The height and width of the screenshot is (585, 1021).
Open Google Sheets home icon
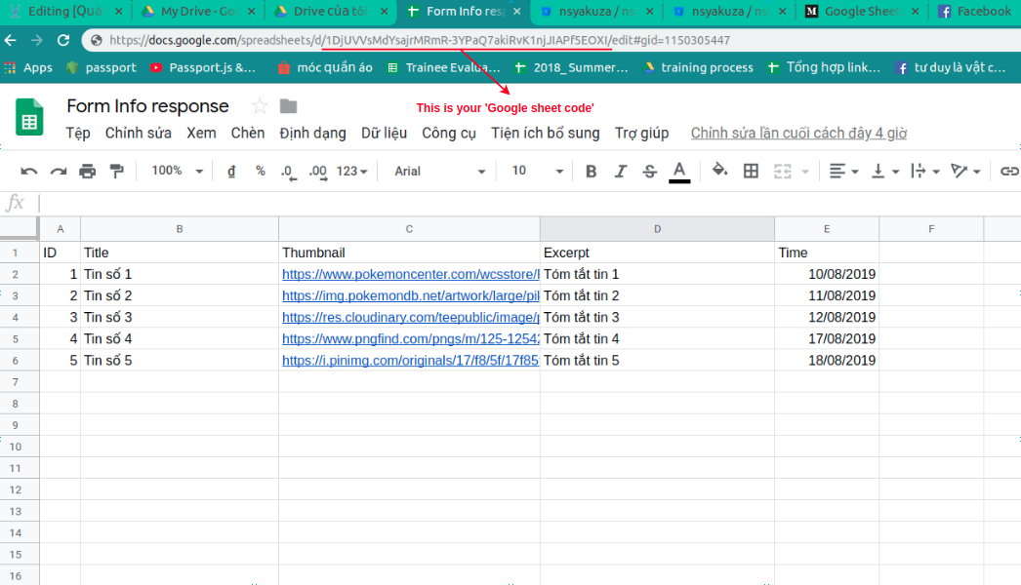point(29,116)
